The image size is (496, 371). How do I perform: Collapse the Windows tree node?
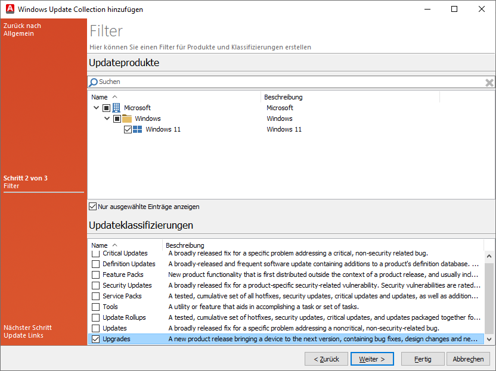coord(106,119)
